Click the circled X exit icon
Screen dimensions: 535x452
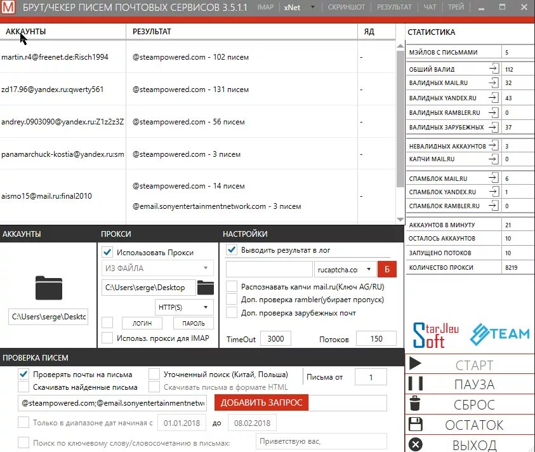coord(416,444)
